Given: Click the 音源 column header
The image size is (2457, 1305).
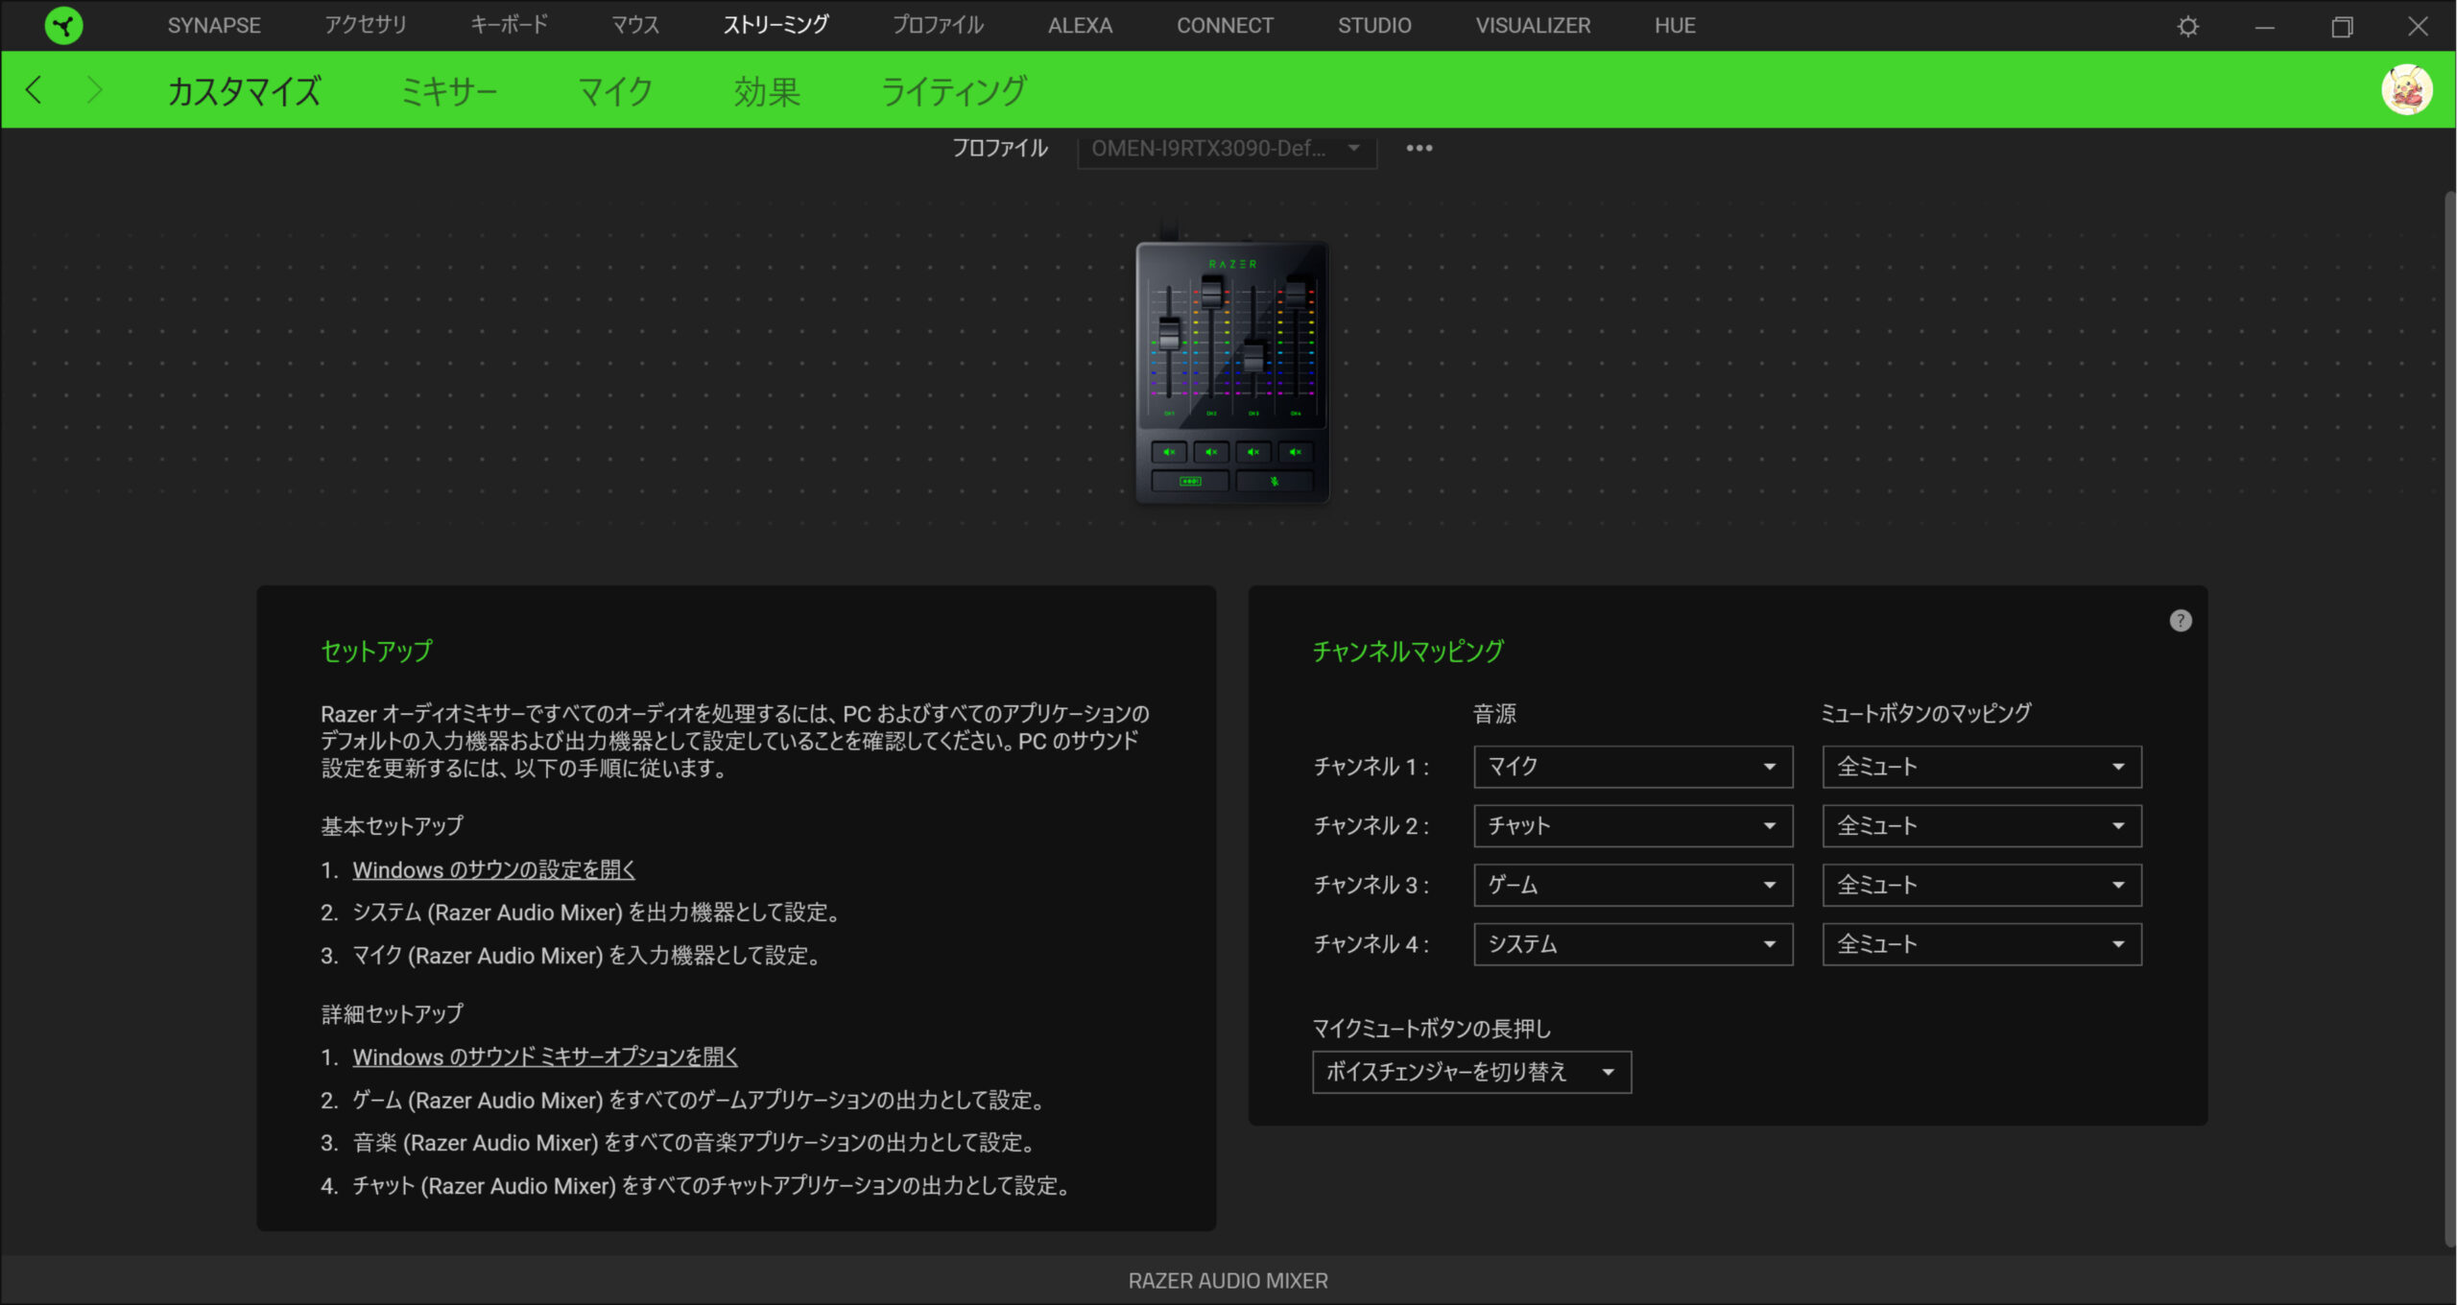Looking at the screenshot, I should (x=1494, y=713).
